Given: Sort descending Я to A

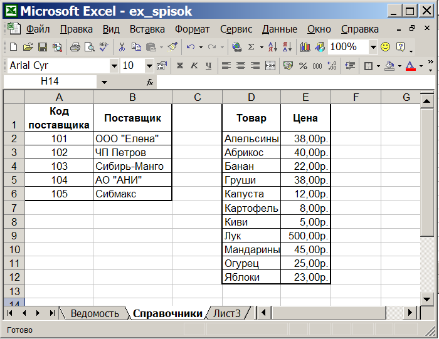Looking at the screenshot, I should tap(287, 47).
